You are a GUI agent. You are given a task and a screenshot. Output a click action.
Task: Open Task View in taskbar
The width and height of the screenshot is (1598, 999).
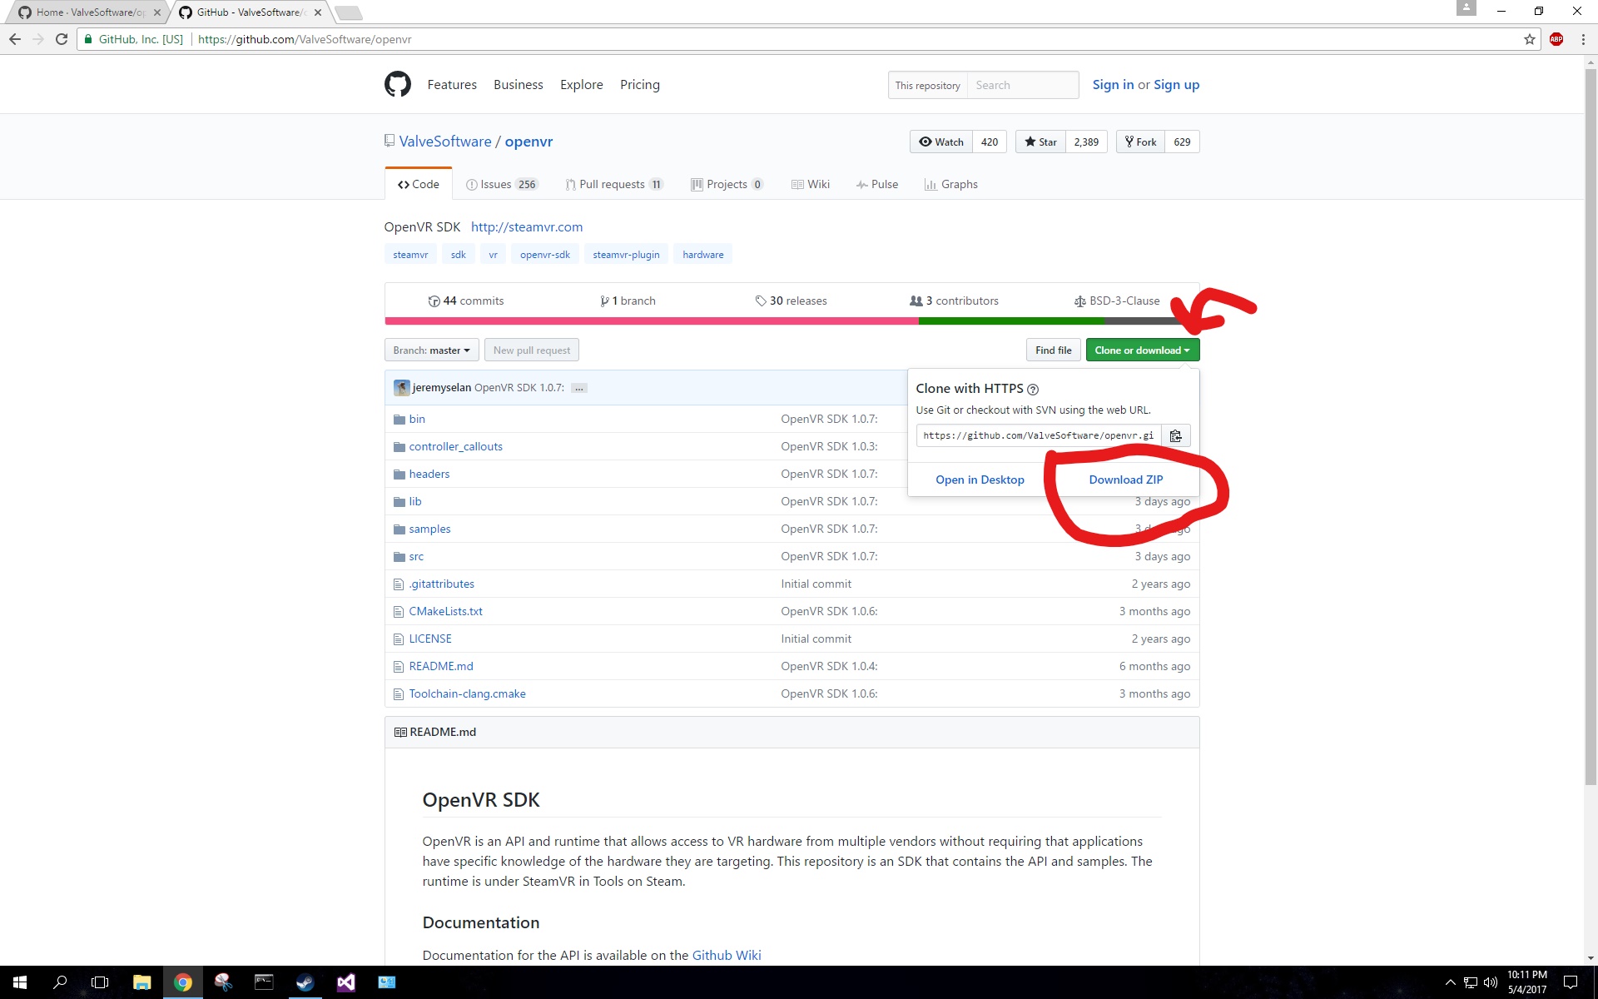pos(100,982)
